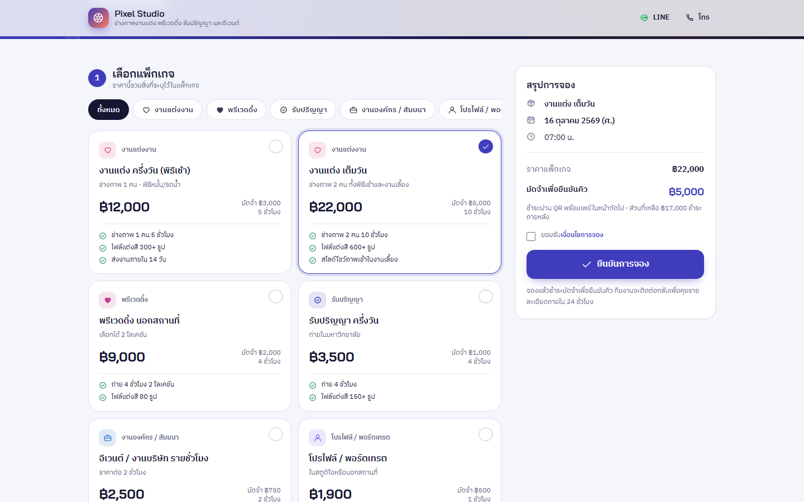Image resolution: width=804 pixels, height=502 pixels.
Task: Open LINE chat button
Action: (654, 18)
